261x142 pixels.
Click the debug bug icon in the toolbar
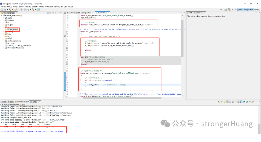(x=28, y=10)
